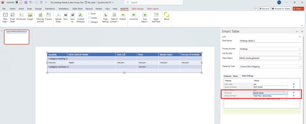Open Smart Shells in ribbon

[13, 18]
